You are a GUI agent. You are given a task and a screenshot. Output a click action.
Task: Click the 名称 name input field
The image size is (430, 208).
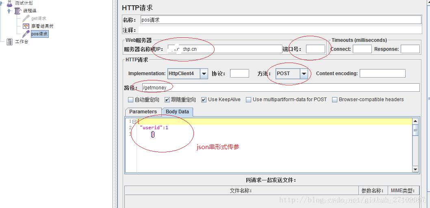(281, 20)
